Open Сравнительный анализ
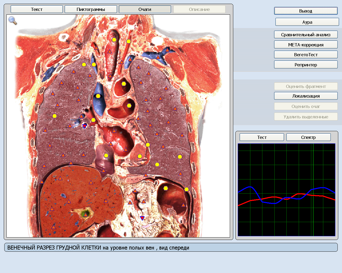The height and width of the screenshot is (273, 342). (x=306, y=35)
